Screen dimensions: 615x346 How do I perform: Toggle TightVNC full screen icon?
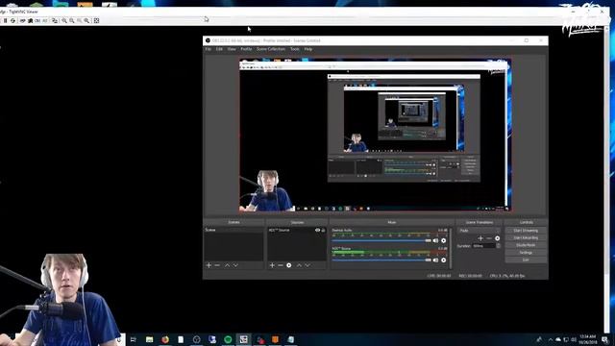click(96, 20)
